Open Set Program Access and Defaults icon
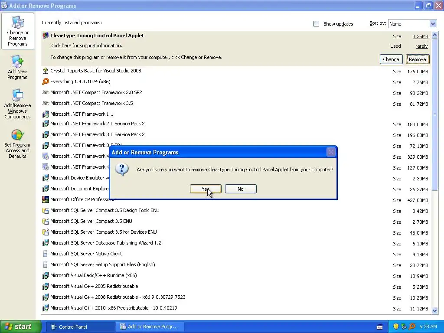444x333 pixels. point(17,144)
